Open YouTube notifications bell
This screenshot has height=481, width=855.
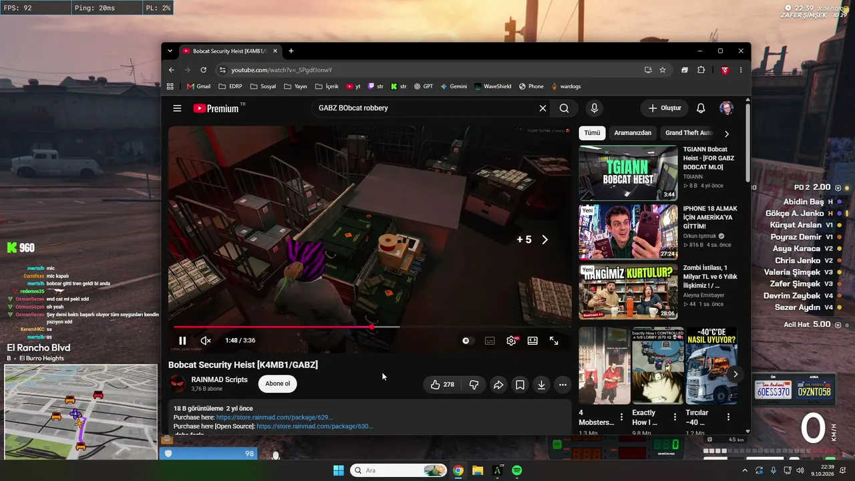[x=701, y=108]
